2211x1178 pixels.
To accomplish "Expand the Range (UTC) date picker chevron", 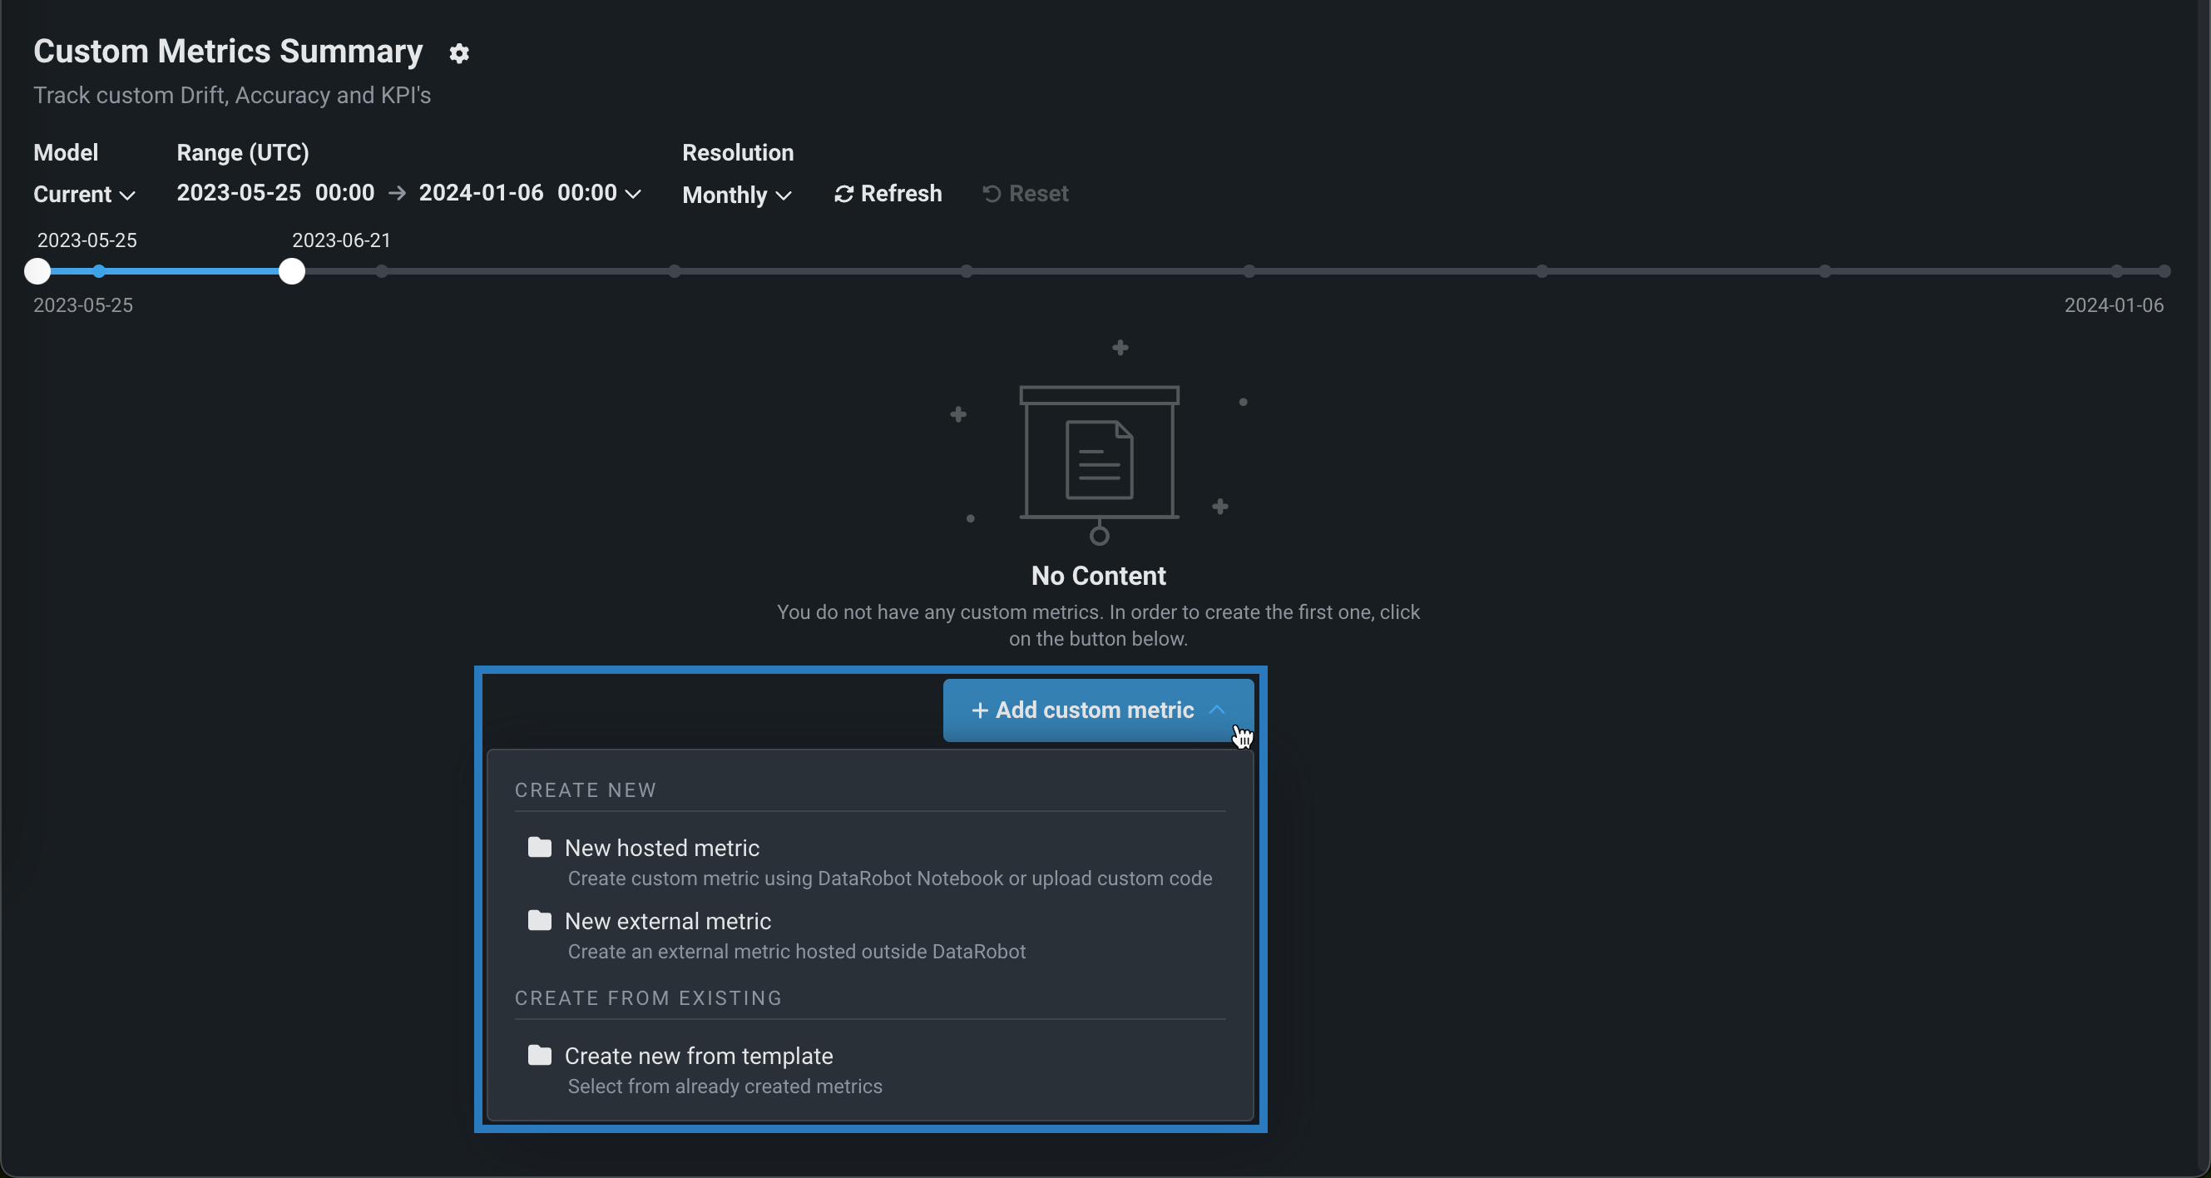I will coord(633,194).
